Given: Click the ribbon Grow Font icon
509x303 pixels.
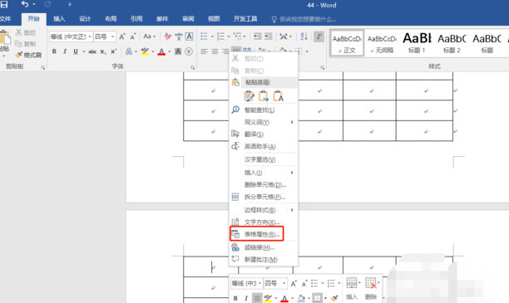Looking at the screenshot, I should coord(122,37).
